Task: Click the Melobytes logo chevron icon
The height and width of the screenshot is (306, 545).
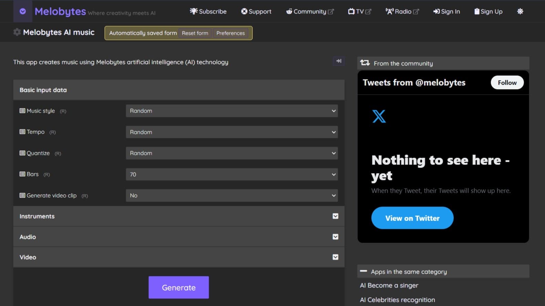Action: pyautogui.click(x=23, y=11)
